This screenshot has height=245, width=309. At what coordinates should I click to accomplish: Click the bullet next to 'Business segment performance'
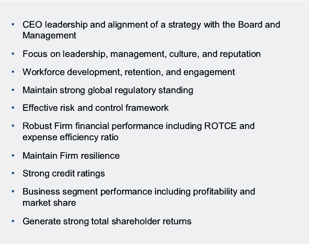tap(13, 191)
